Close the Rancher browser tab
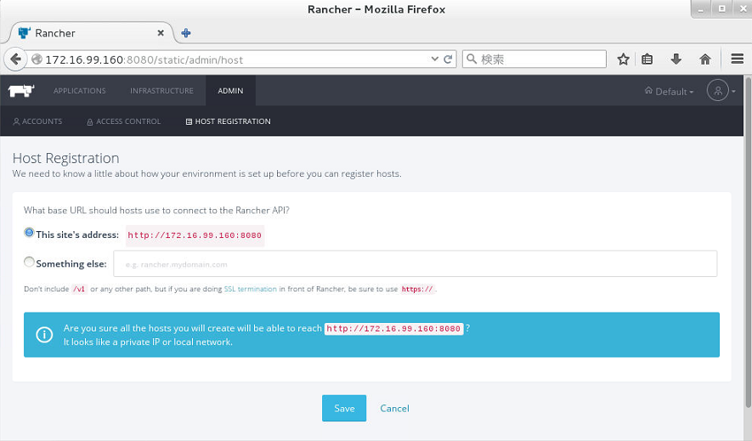The height and width of the screenshot is (441, 752). click(x=161, y=33)
